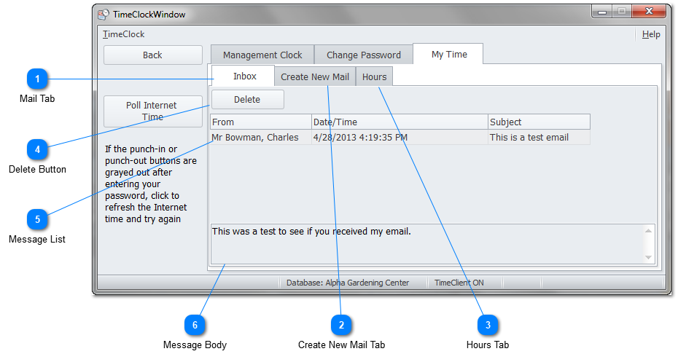
Task: Click the blue callout badge number 2
Action: [x=341, y=324]
